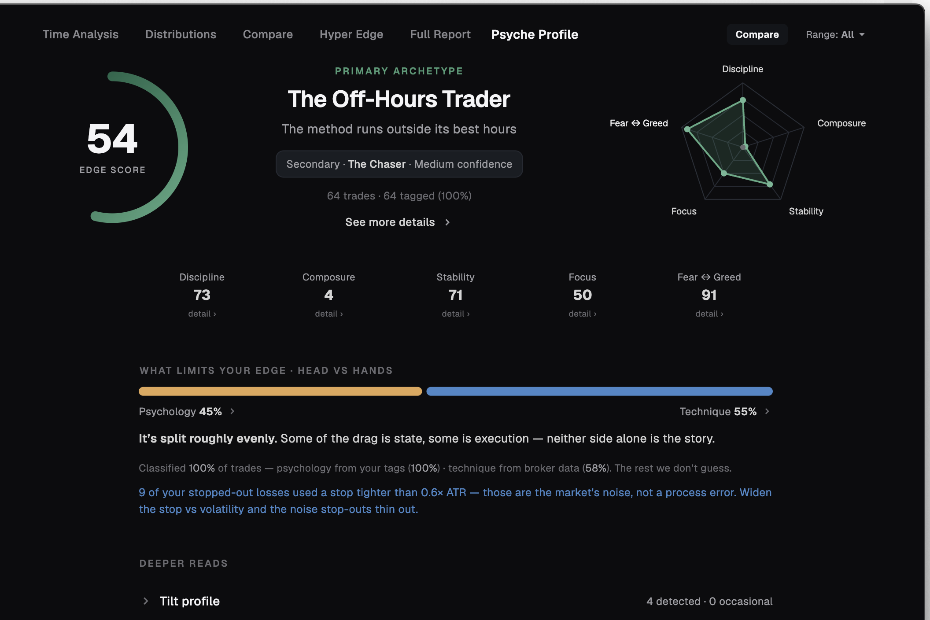Open the Time Analysis tab
930x620 pixels.
[x=81, y=34]
